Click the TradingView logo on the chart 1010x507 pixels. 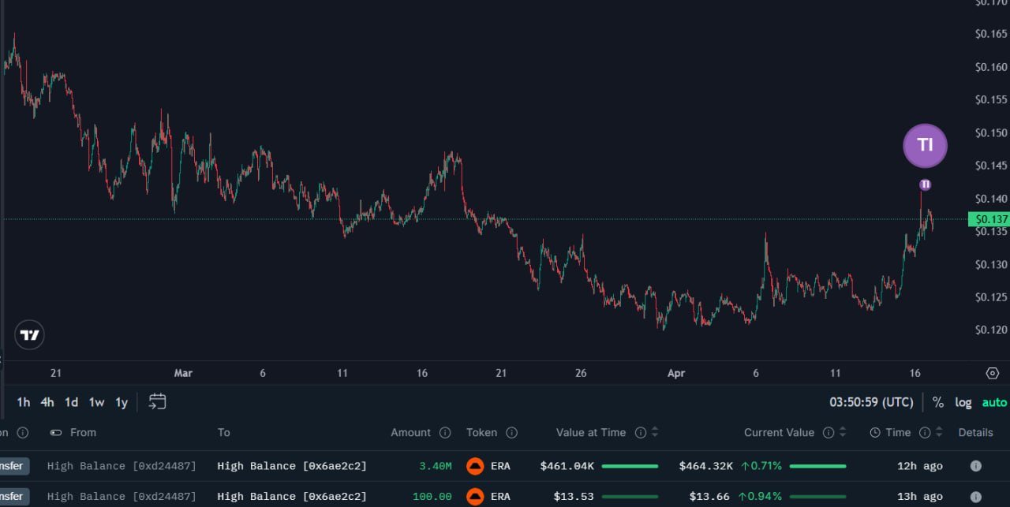(x=29, y=335)
